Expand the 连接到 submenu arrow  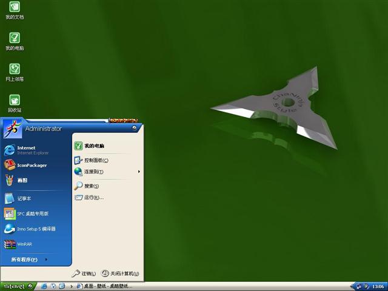tap(139, 172)
